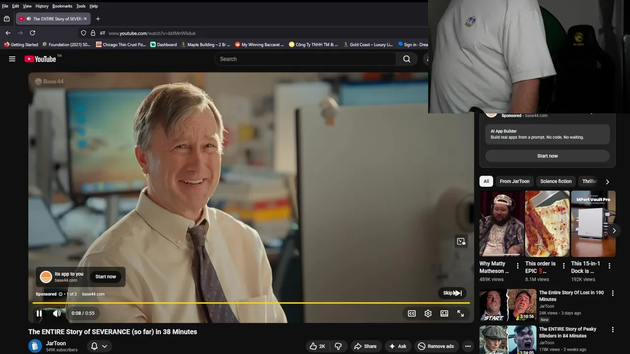This screenshot has width=630, height=354.
Task: Switch to theater mode
Action: (x=444, y=313)
